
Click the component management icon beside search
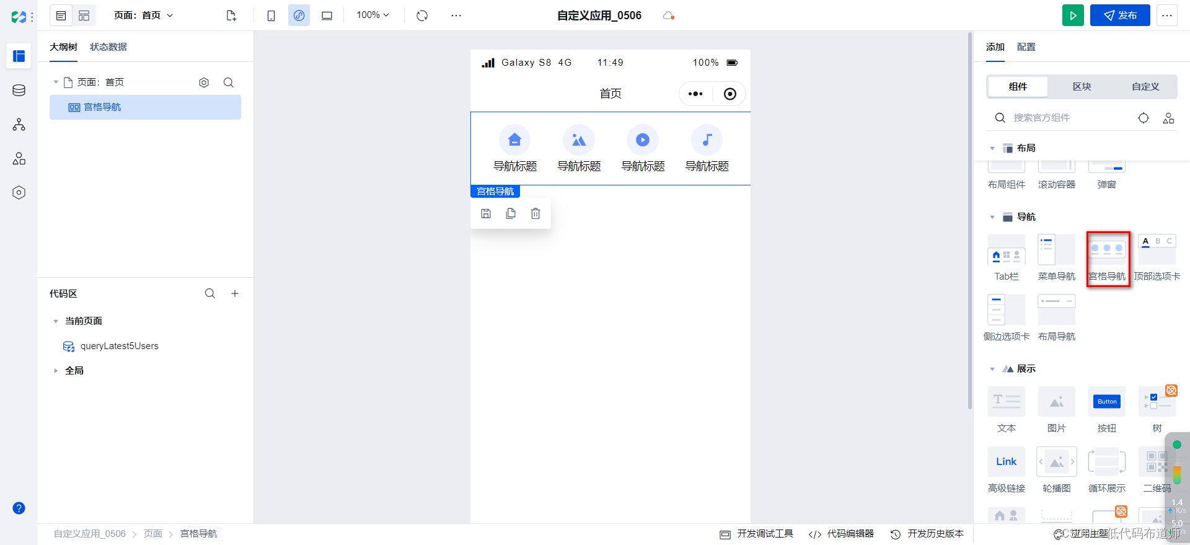pyautogui.click(x=1168, y=118)
